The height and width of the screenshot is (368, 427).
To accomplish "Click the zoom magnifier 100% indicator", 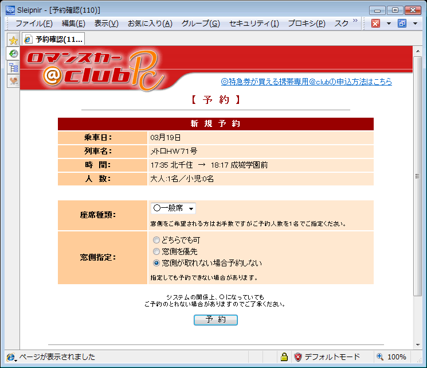I will (392, 357).
